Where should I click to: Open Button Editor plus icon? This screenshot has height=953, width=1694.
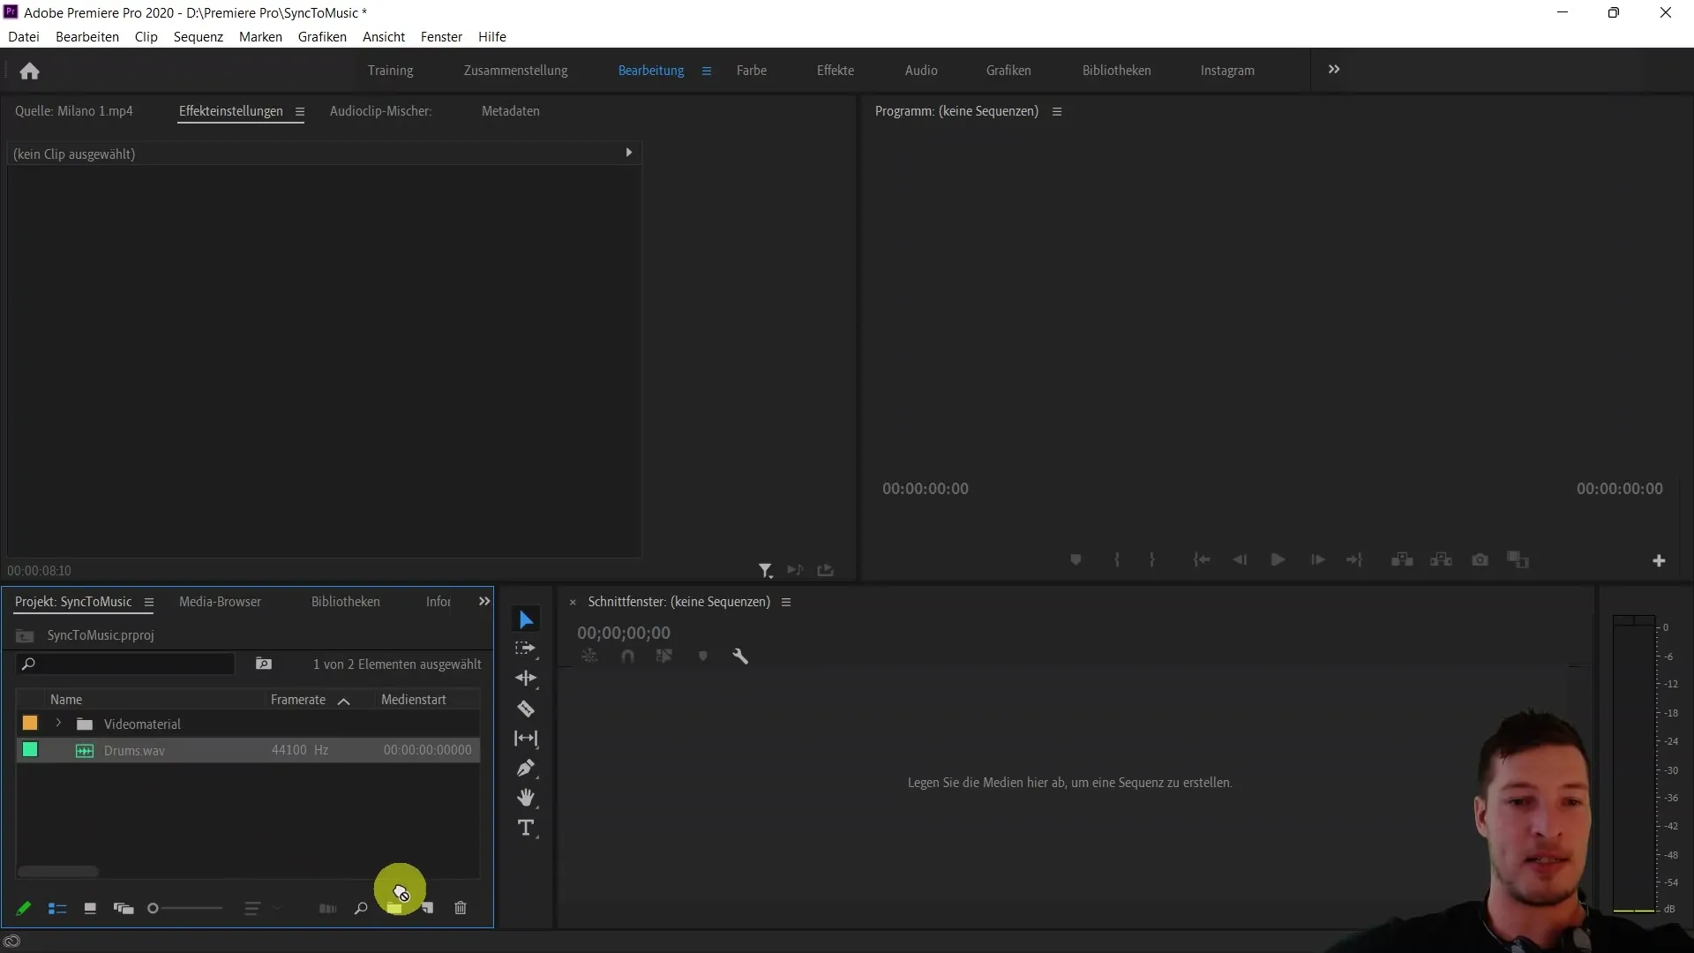pyautogui.click(x=1659, y=560)
